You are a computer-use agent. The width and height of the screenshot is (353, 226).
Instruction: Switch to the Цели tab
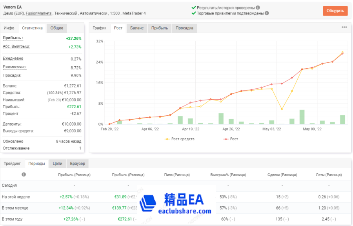57,164
